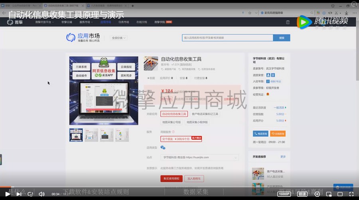Open the browser downloads icon
This screenshot has height=200, width=359.
(x=346, y=13)
